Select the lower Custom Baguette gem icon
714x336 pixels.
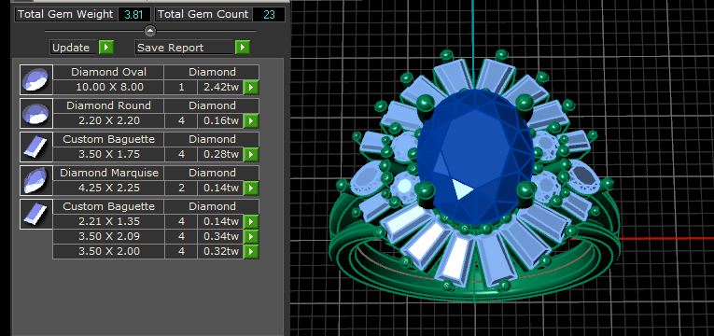pos(36,214)
